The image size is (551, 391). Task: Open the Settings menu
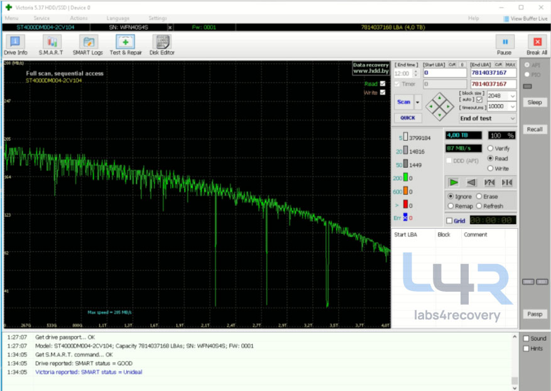click(x=158, y=18)
